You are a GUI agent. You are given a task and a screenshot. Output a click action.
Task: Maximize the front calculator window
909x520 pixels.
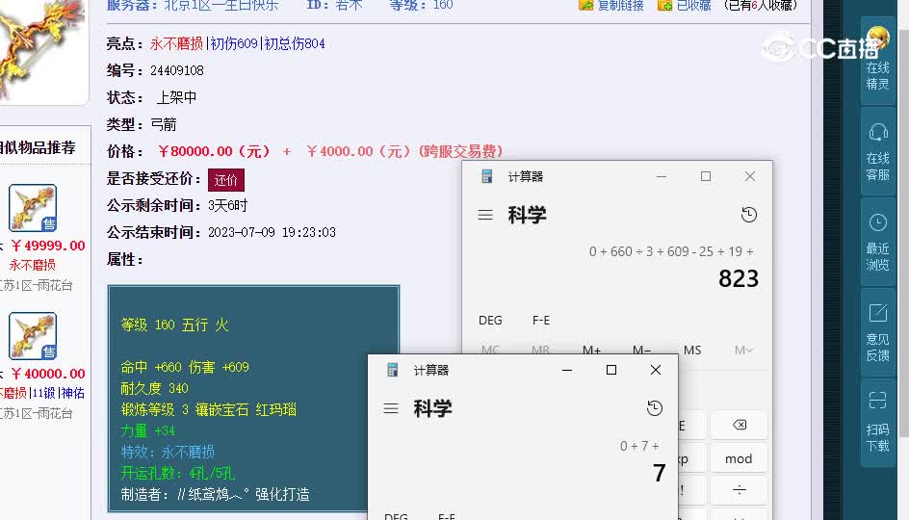point(611,370)
